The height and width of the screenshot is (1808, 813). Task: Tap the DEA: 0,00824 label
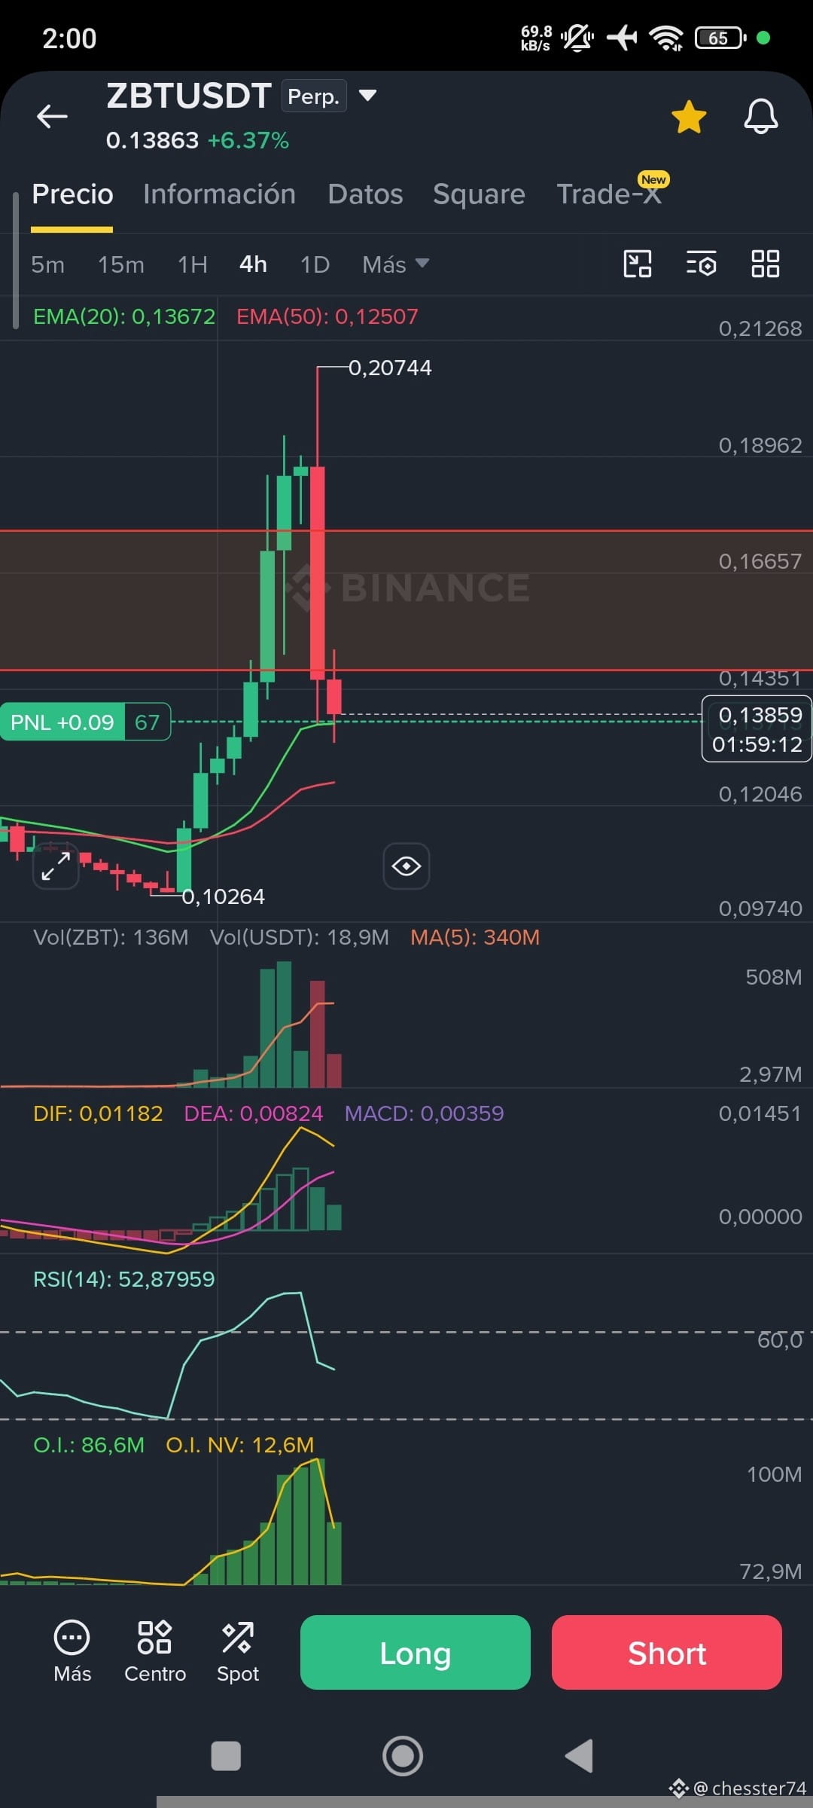coord(254,1113)
